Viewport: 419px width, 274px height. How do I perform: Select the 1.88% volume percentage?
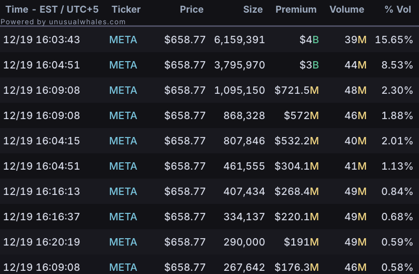click(397, 115)
